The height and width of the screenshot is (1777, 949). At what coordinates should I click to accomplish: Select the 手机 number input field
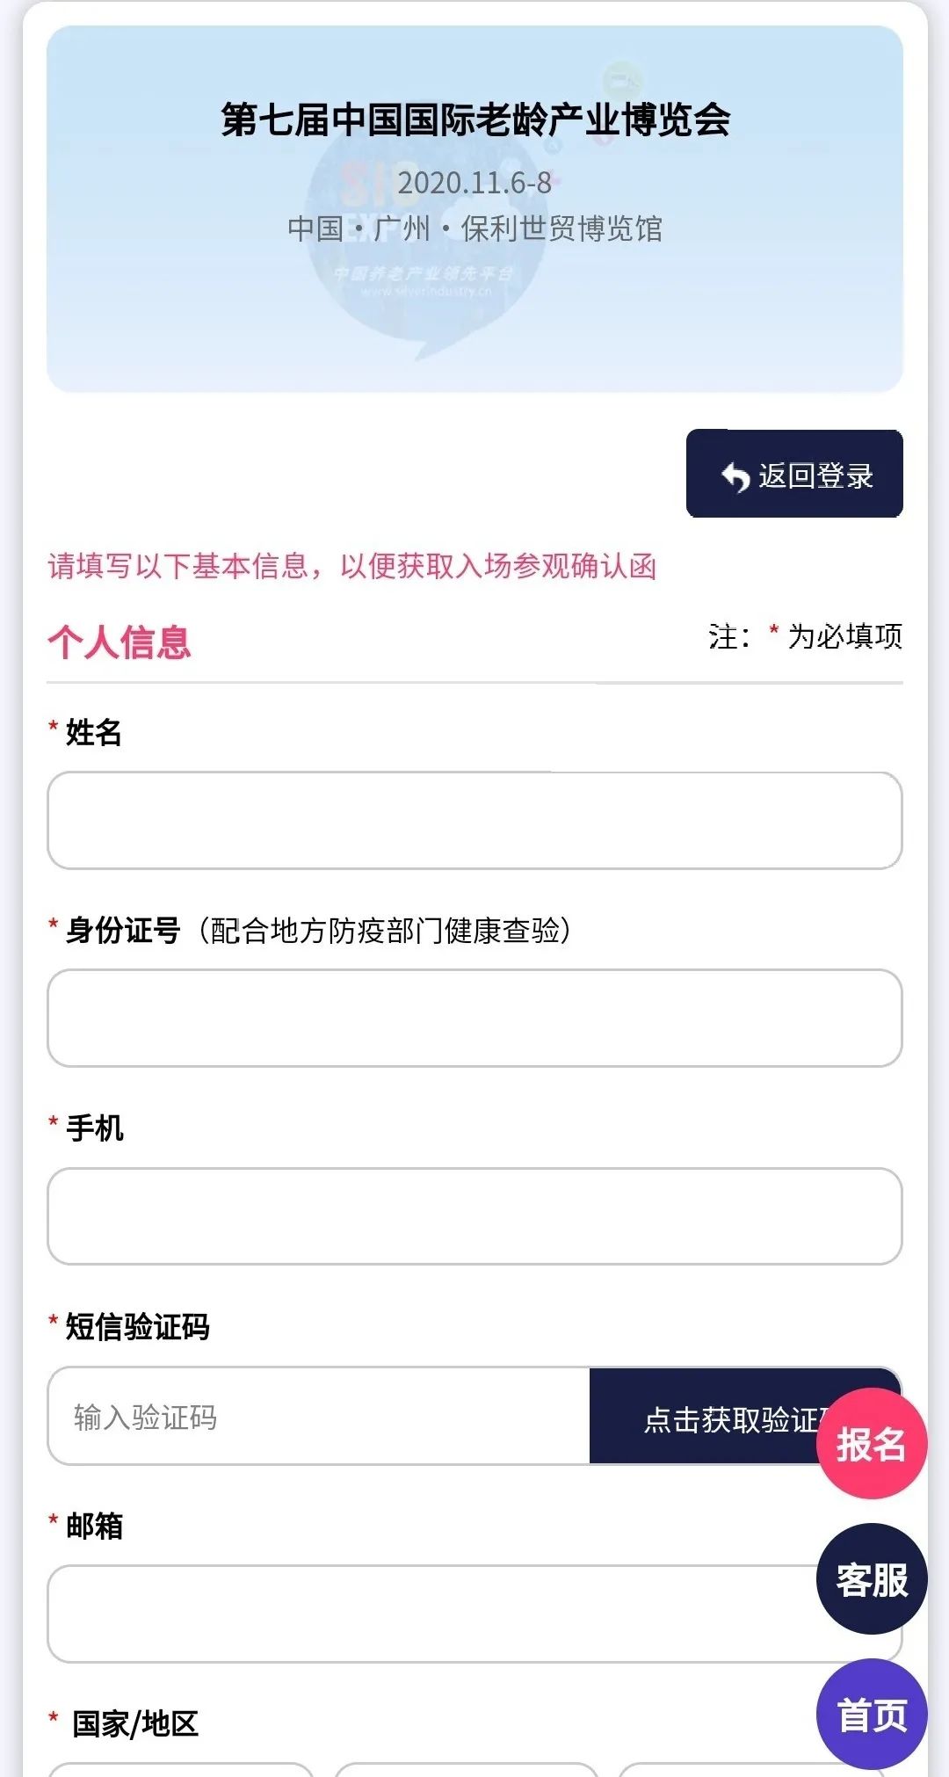pyautogui.click(x=474, y=1216)
